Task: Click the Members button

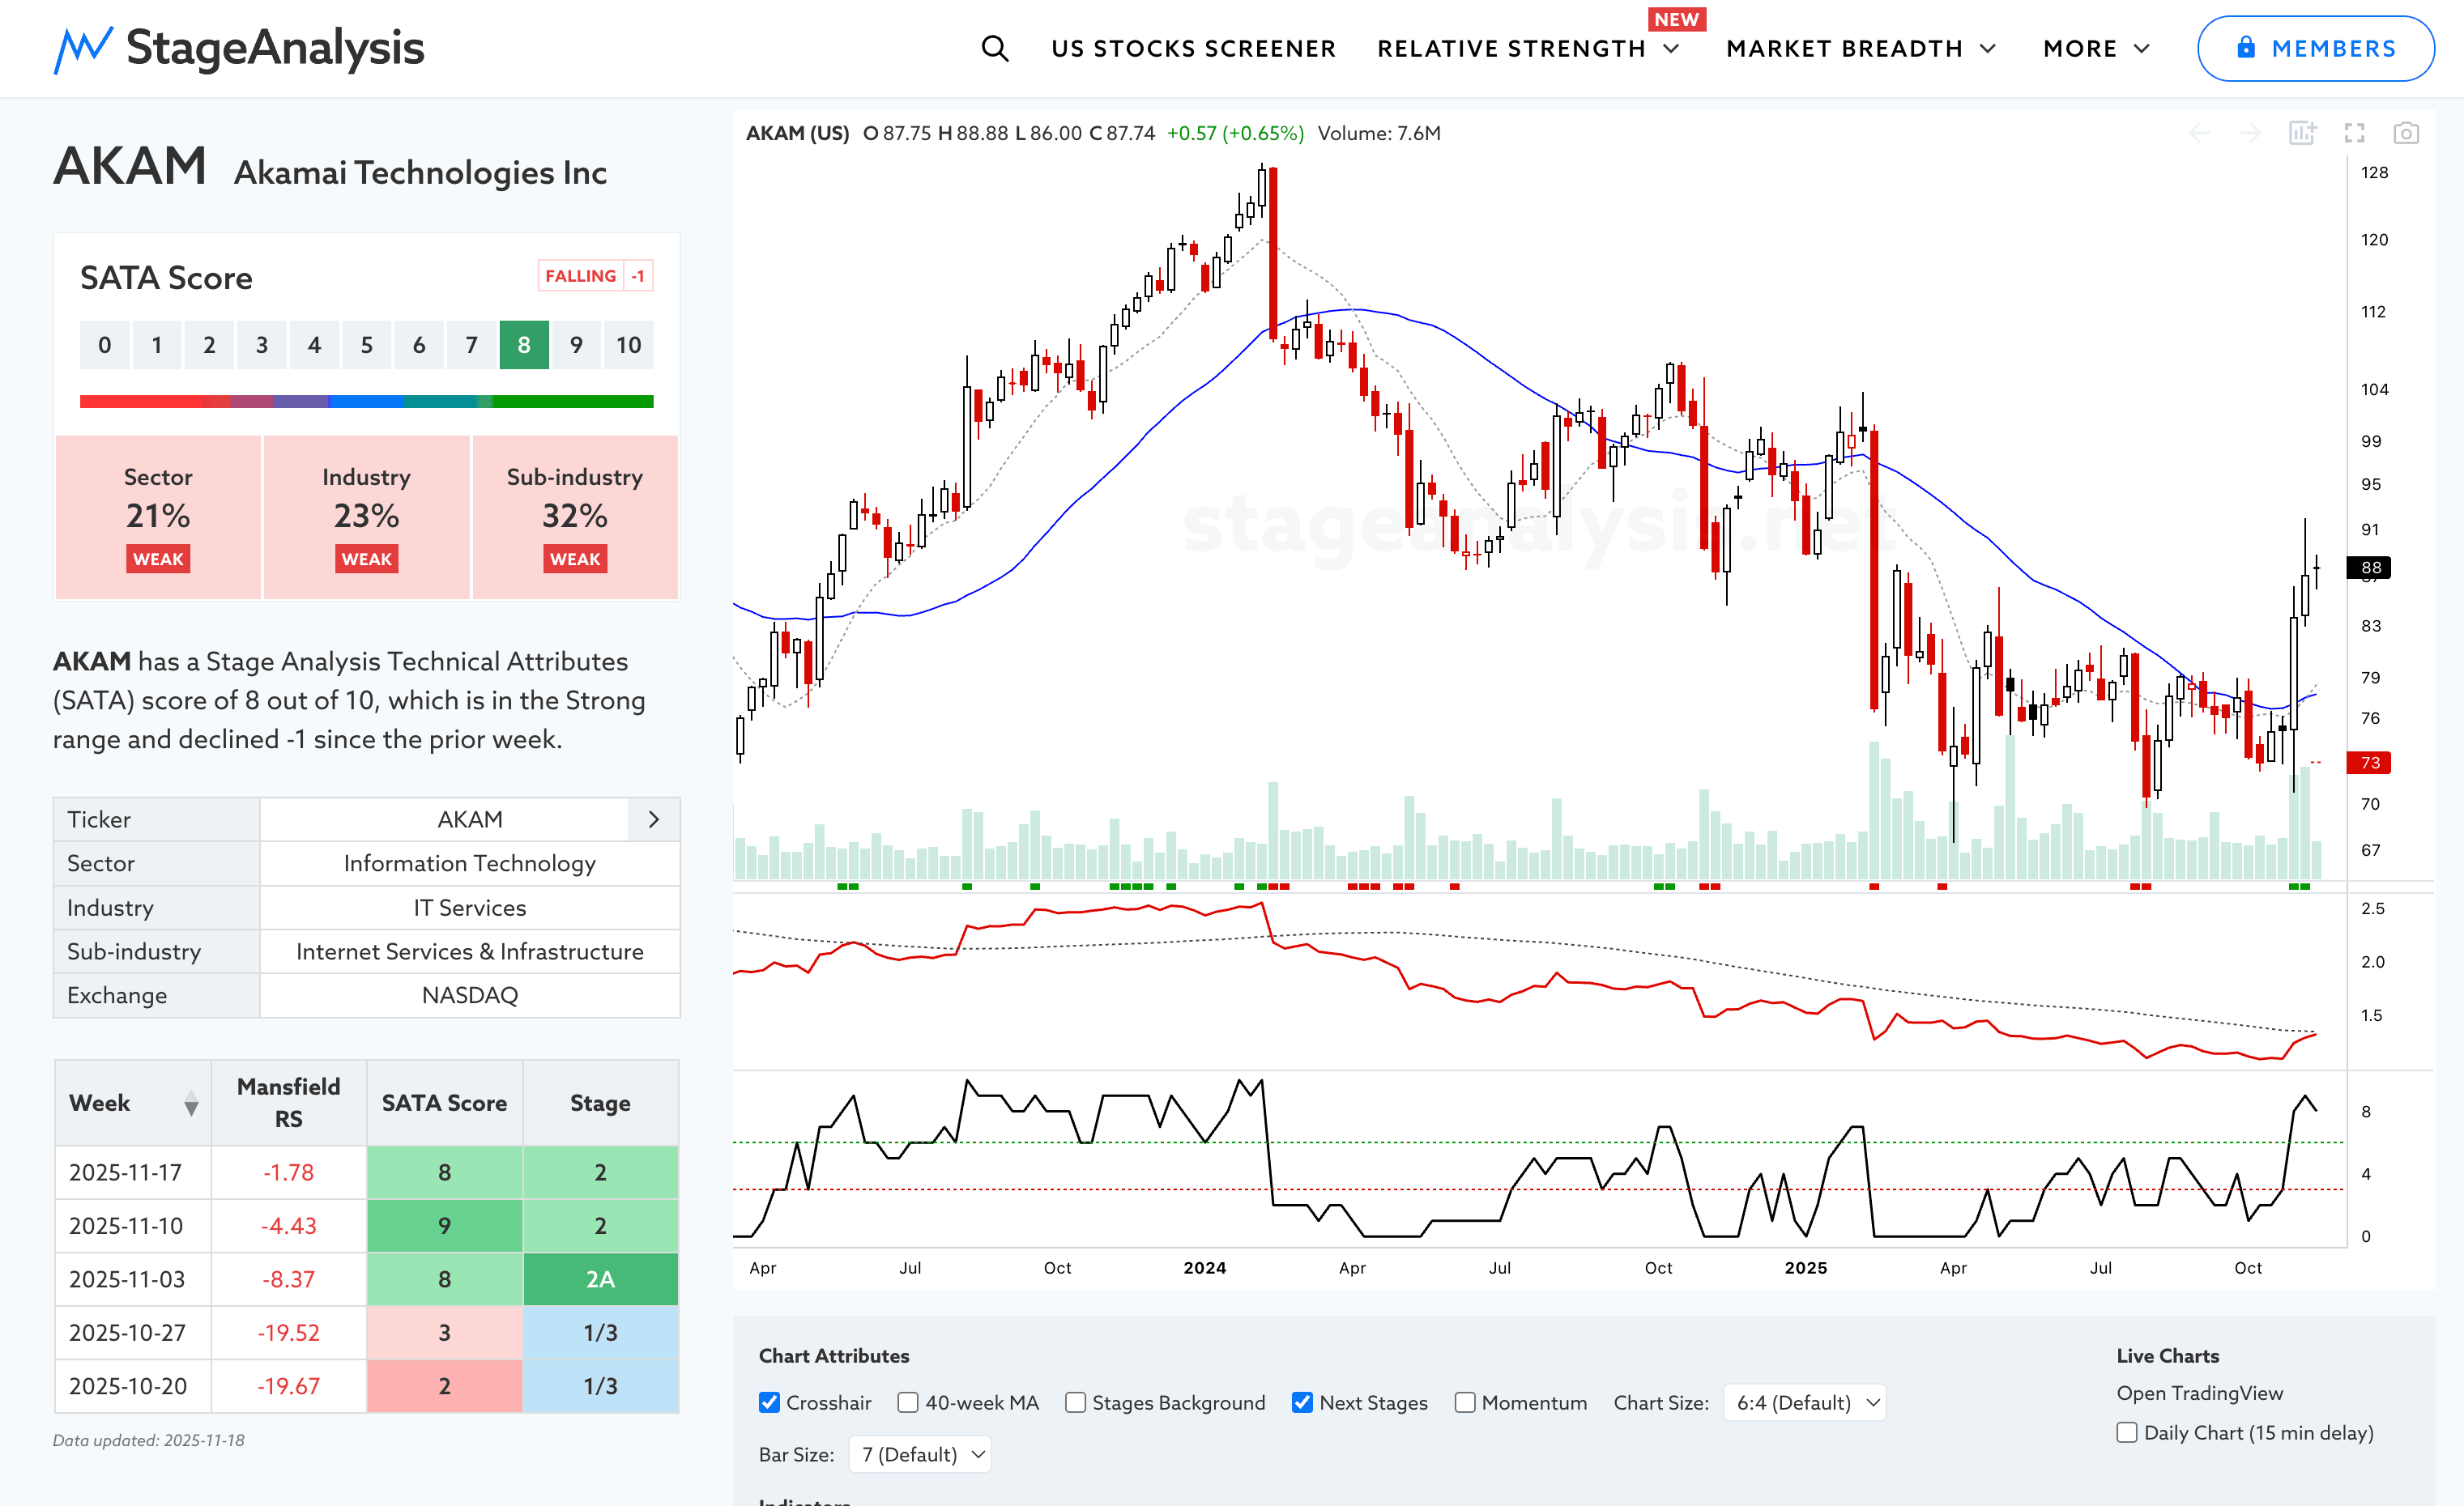Action: tap(2315, 48)
